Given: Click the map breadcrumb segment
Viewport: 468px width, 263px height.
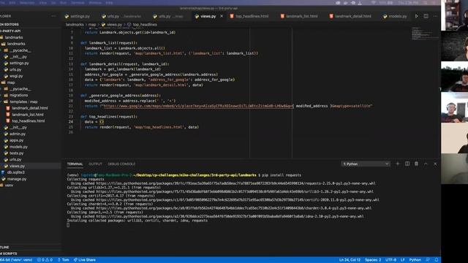Looking at the screenshot, I should click(92, 24).
